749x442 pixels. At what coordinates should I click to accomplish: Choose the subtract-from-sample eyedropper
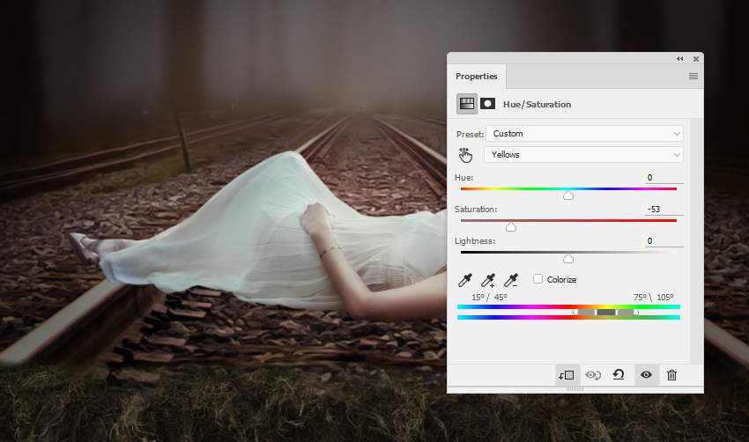coord(510,280)
